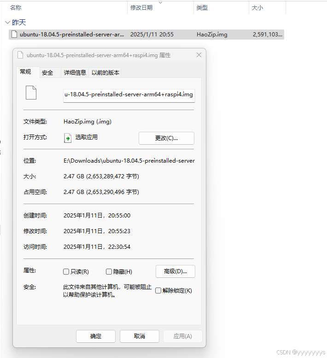The height and width of the screenshot is (358, 327).
Task: Select the ubuntu-18.04.5-preinstalled-server file name
Action: [x=72, y=35]
